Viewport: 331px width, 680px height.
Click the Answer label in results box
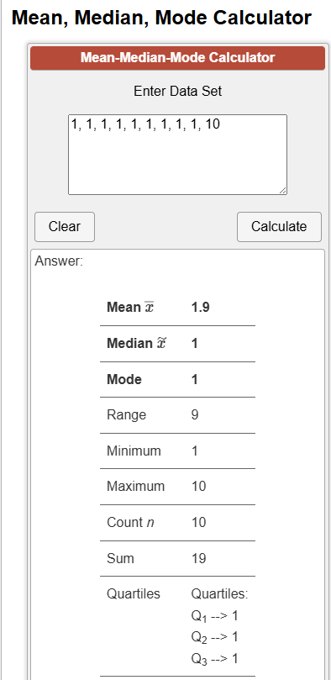tap(59, 261)
